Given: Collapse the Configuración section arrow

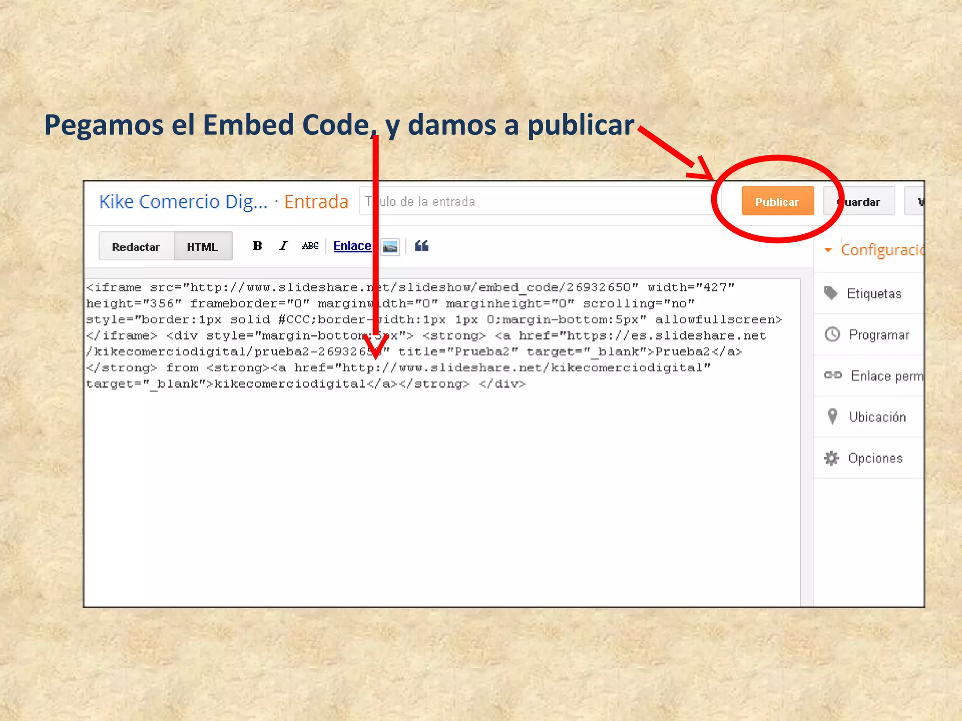Looking at the screenshot, I should click(x=829, y=250).
